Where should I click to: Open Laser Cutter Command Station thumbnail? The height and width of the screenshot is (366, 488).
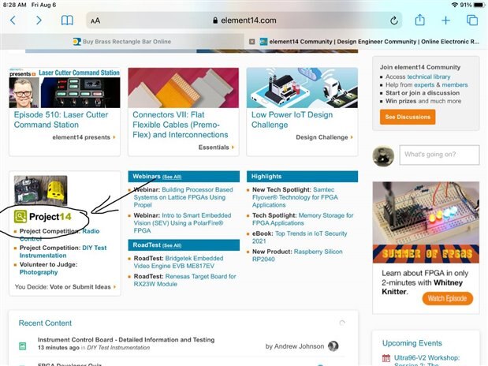click(65, 88)
